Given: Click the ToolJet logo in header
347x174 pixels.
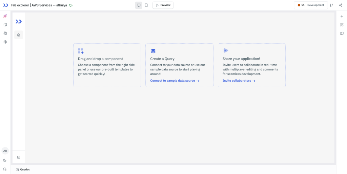Looking at the screenshot, I should click(x=5, y=5).
